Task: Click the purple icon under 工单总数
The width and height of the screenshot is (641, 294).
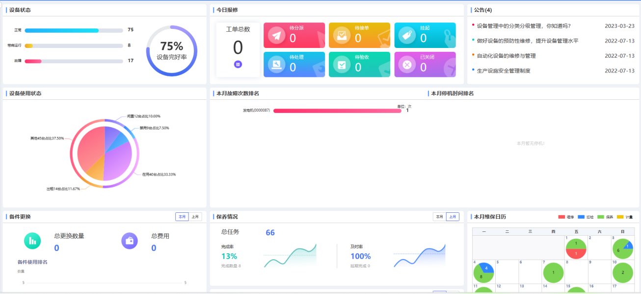Action: point(238,64)
